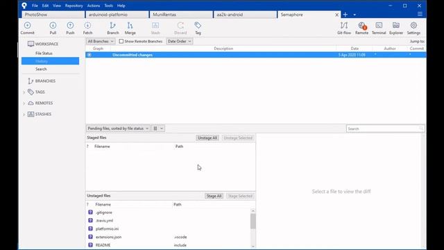Select the platformio.ini file name
Image resolution: width=444 pixels, height=250 pixels.
[107, 228]
